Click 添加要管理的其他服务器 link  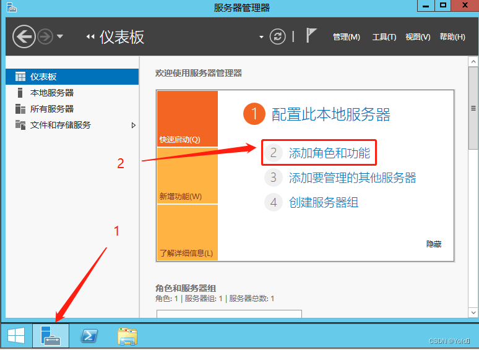[352, 177]
